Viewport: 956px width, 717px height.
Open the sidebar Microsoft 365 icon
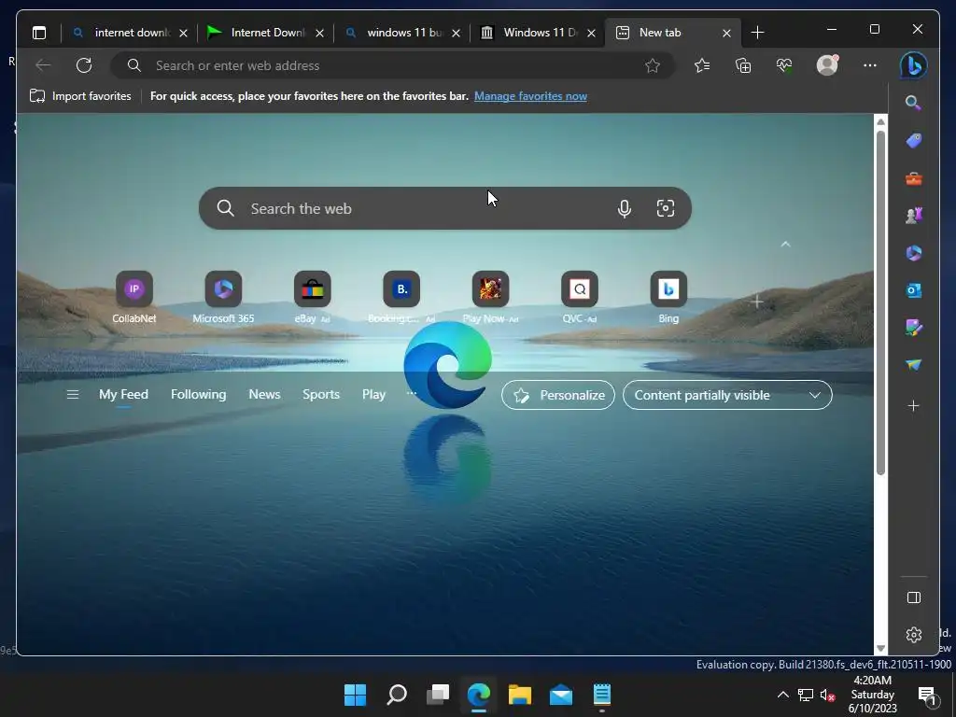913,253
